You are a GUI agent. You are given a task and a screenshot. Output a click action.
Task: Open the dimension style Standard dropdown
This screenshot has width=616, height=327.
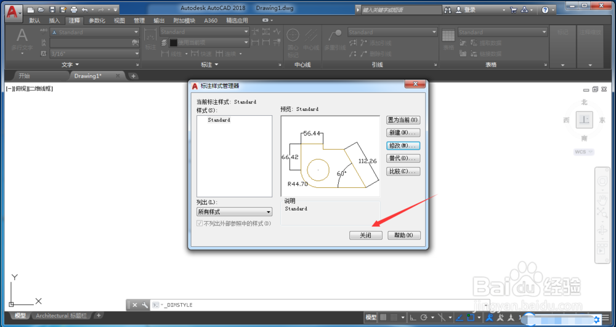point(205,32)
